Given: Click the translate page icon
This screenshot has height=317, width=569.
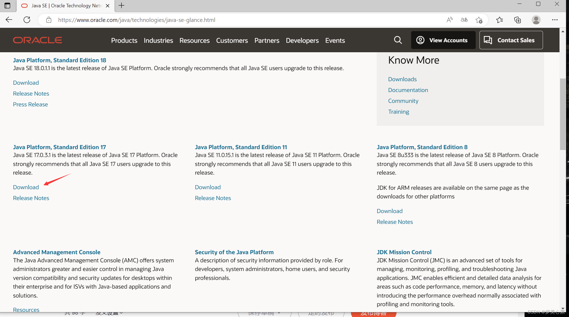Looking at the screenshot, I should [464, 20].
